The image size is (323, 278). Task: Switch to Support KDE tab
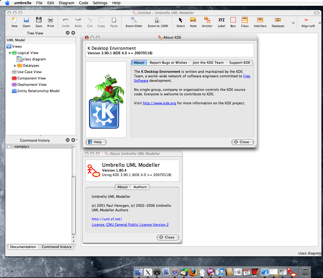240,63
